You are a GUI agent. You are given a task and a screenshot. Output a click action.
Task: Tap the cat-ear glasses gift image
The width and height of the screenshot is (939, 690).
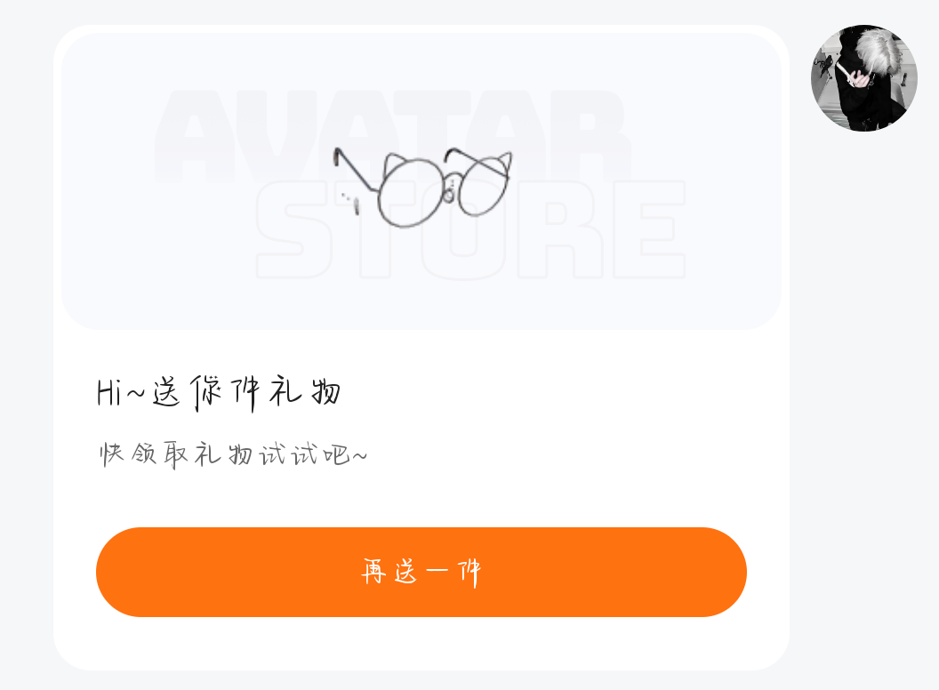422,187
